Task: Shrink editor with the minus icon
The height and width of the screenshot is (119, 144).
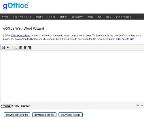Action: (x=142, y=105)
